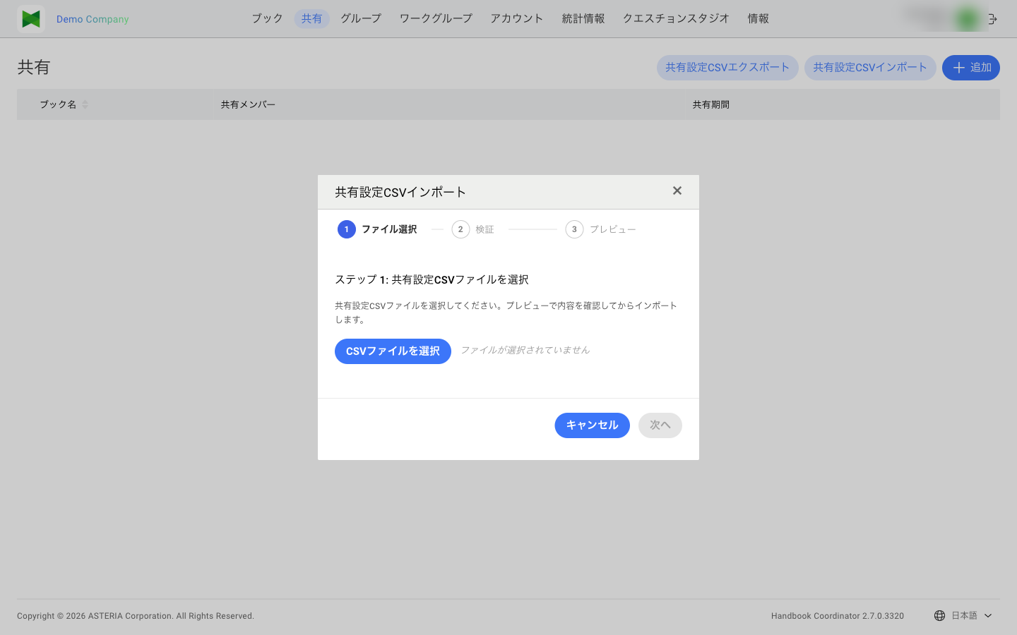The width and height of the screenshot is (1017, 635).
Task: Click the language dropdown chevron
Action: [x=988, y=616]
